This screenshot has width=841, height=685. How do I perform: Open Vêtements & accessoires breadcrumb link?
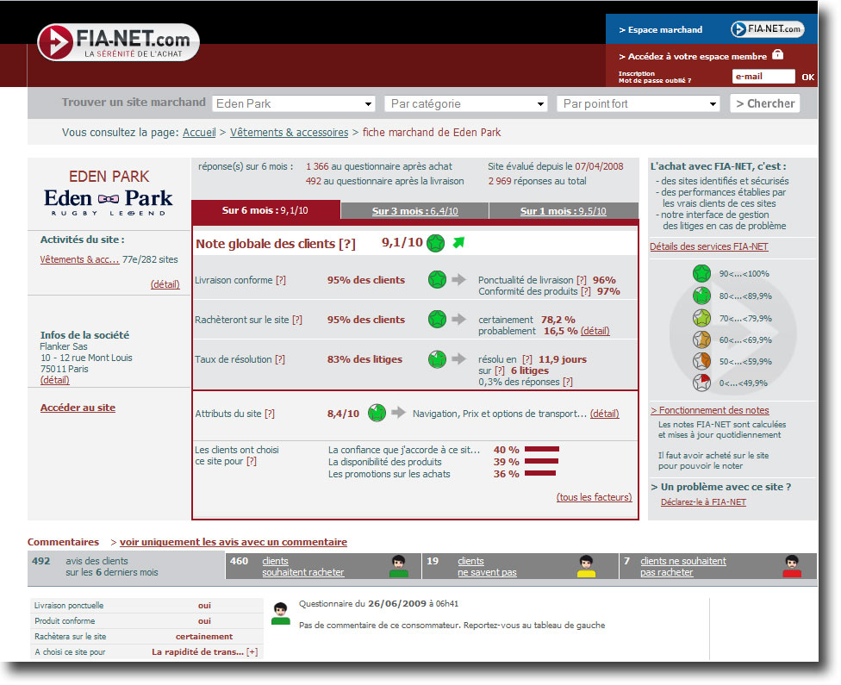pyautogui.click(x=290, y=132)
